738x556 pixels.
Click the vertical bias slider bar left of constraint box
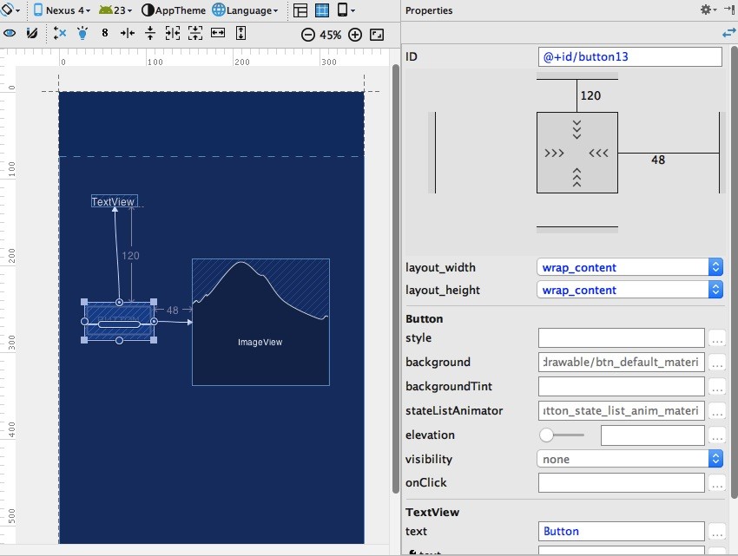tap(432, 153)
